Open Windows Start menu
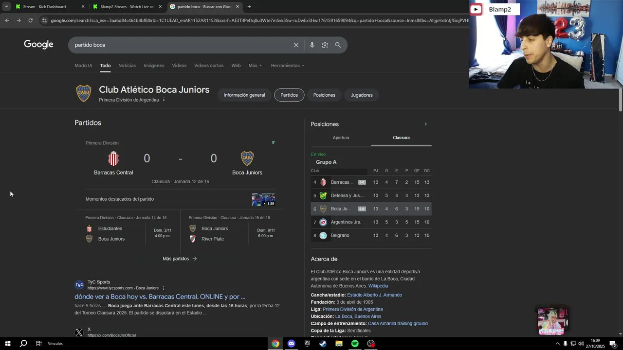623x350 pixels. point(7,344)
